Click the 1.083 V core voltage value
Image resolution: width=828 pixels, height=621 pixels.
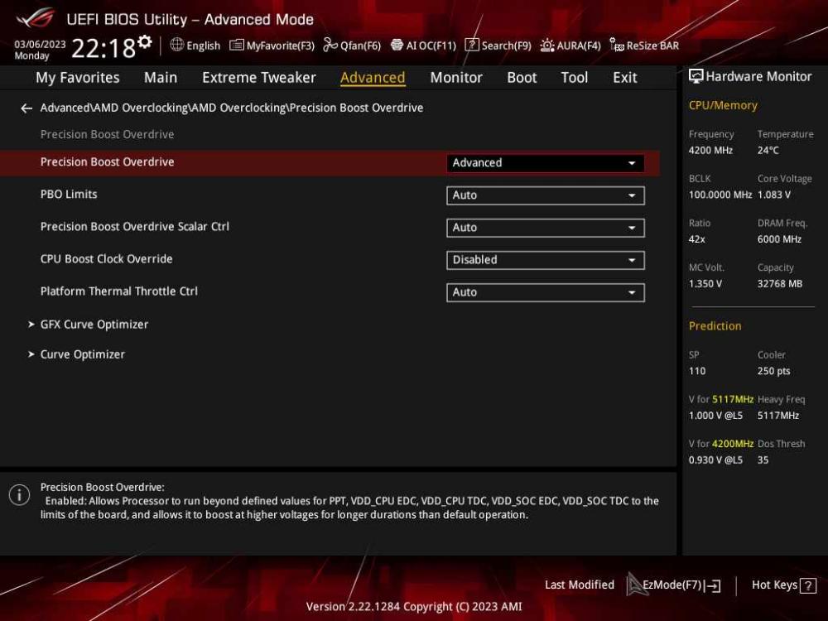774,195
